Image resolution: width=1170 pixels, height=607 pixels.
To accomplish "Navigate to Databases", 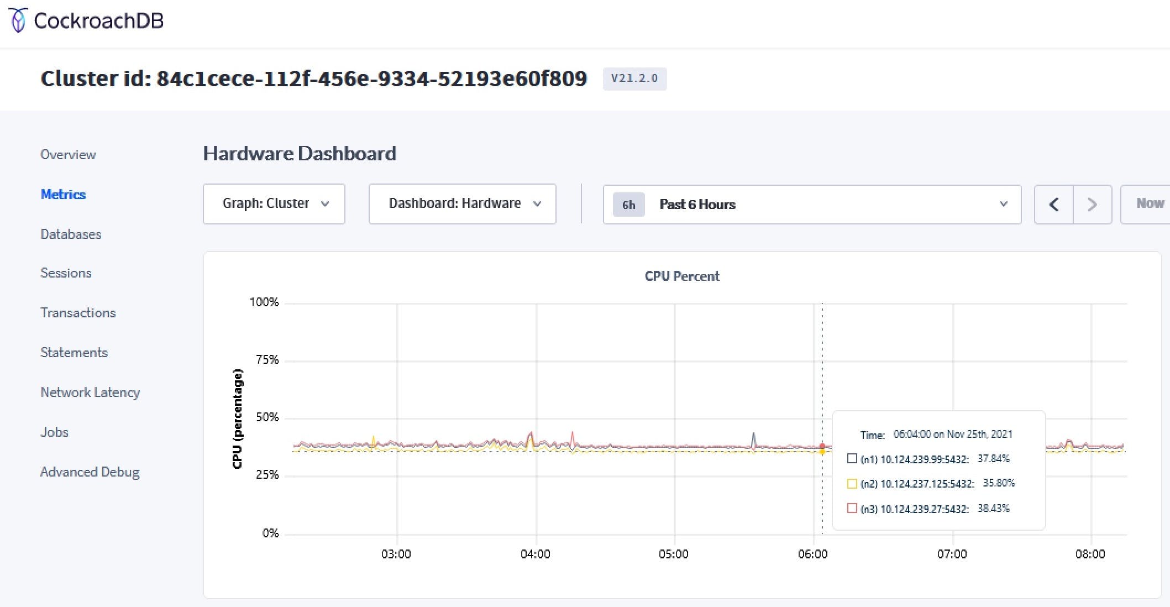I will pyautogui.click(x=71, y=234).
